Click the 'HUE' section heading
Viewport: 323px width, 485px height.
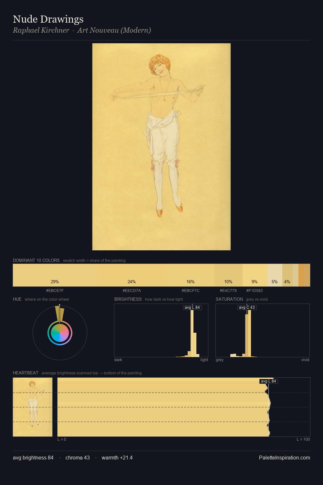(x=17, y=299)
